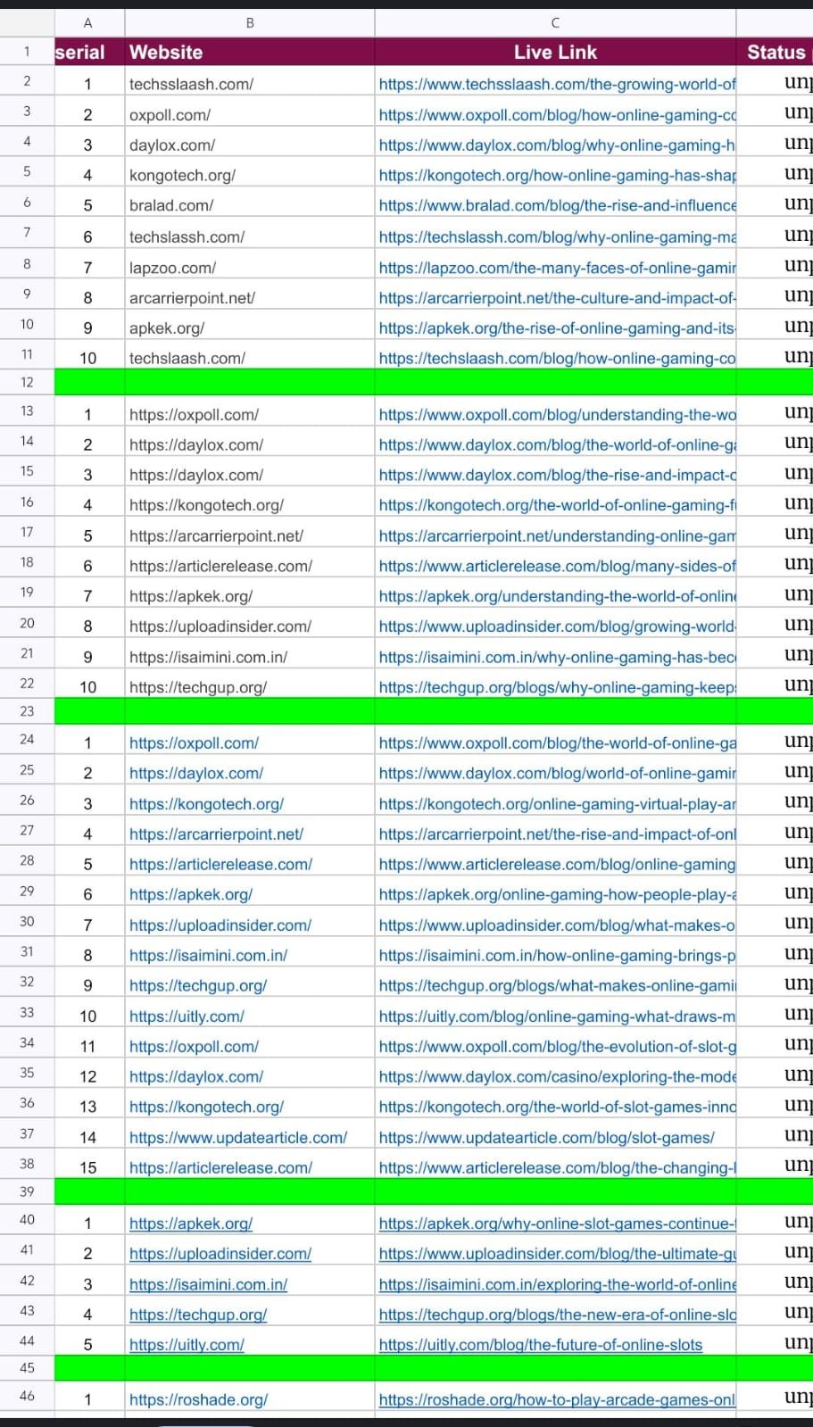Image resolution: width=813 pixels, height=1427 pixels.
Task: Open the isaimini why-online-gaming-has-bec link
Action: pos(557,657)
